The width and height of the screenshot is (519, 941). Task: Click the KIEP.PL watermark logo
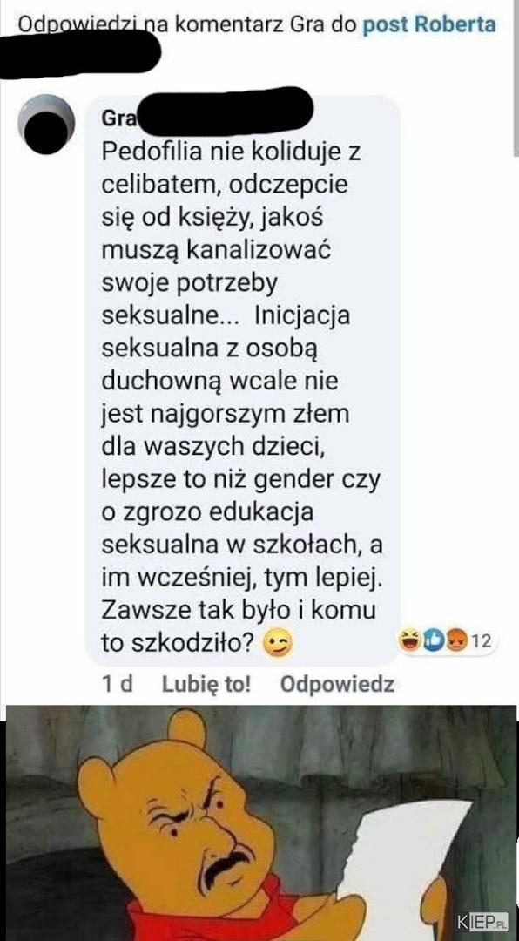point(482,921)
